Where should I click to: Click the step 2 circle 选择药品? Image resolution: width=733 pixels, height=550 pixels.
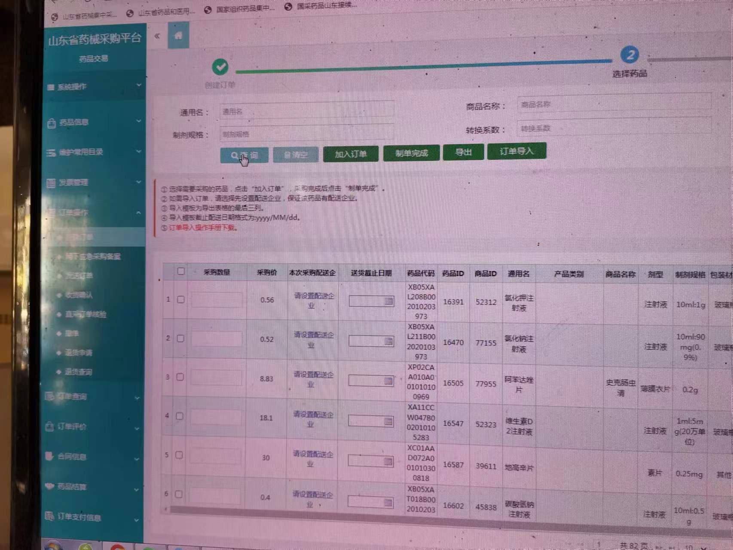tap(629, 55)
